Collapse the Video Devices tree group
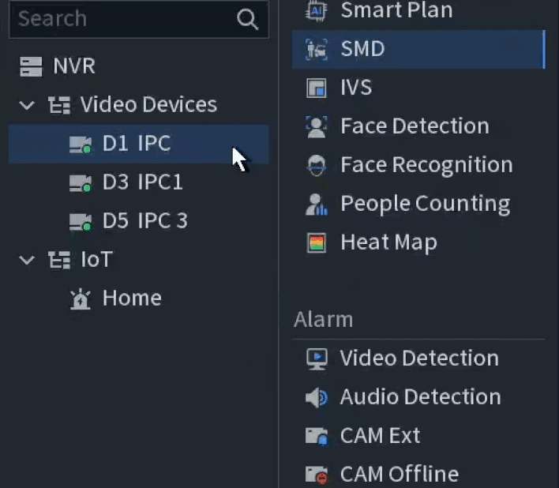 [28, 105]
